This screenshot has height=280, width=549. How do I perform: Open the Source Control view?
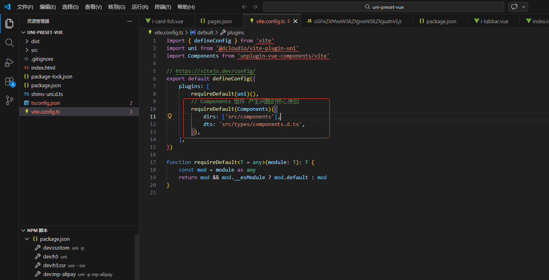[x=9, y=100]
